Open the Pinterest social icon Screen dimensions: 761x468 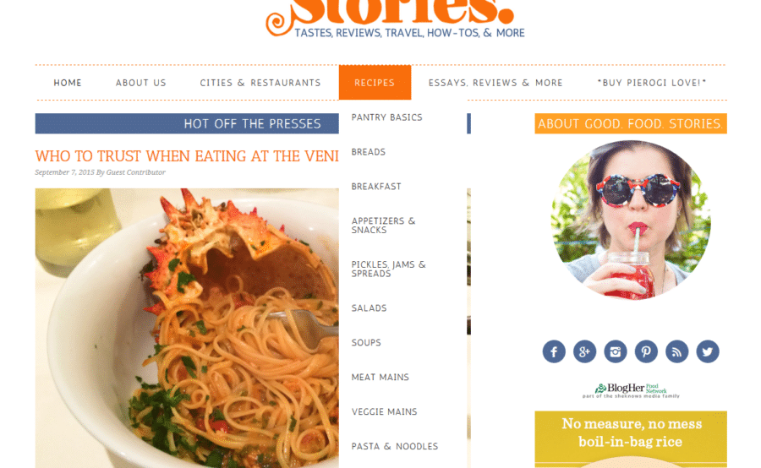pyautogui.click(x=646, y=351)
